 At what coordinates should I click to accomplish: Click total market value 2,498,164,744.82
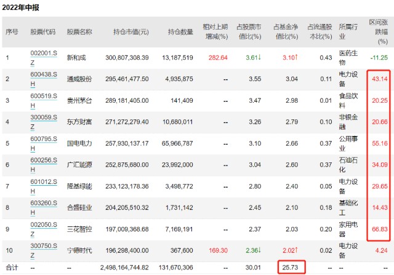point(124,268)
